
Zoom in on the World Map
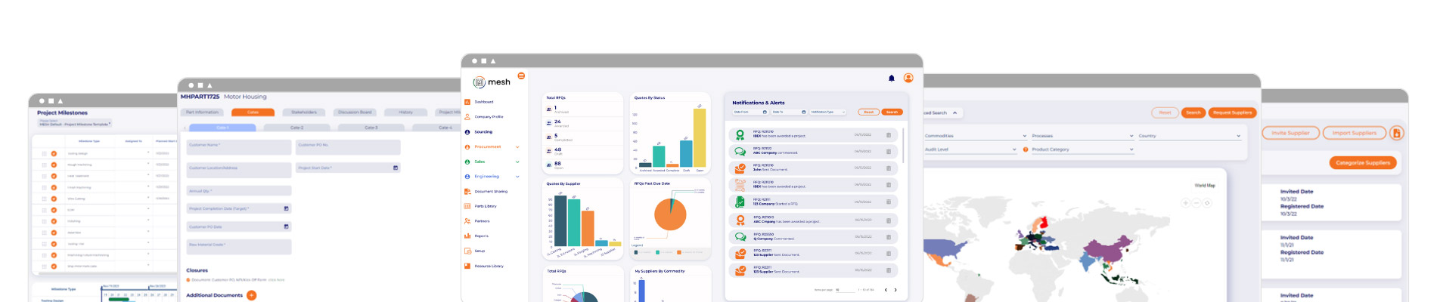click(1185, 203)
